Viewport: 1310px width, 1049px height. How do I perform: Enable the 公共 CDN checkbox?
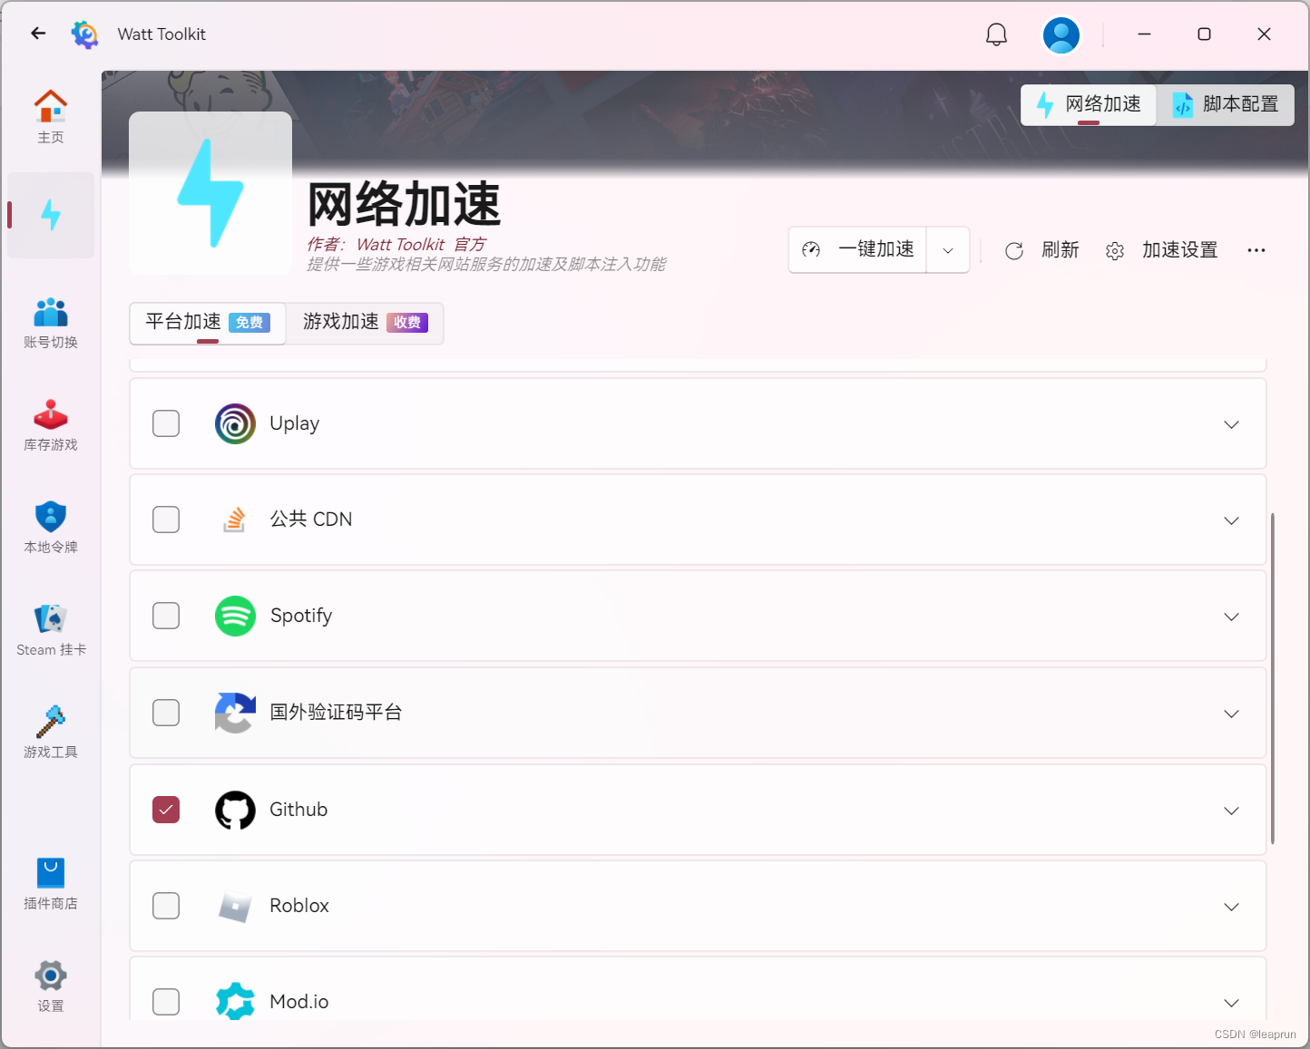(x=166, y=520)
